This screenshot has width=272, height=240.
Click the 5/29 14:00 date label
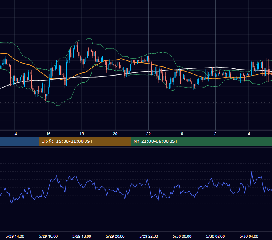[15, 236]
